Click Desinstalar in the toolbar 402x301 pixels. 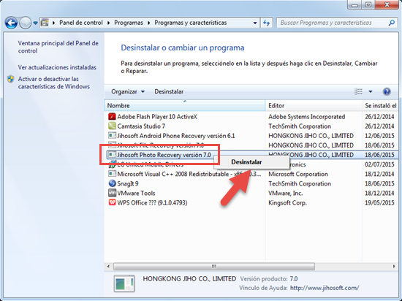coord(169,91)
